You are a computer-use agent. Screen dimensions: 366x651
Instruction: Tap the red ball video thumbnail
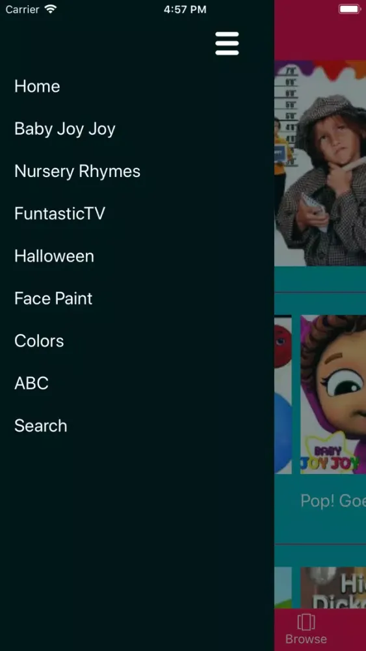point(283,395)
